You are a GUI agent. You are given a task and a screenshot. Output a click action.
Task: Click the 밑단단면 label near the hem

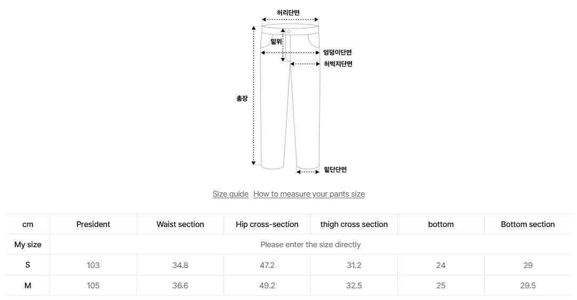[x=335, y=170]
